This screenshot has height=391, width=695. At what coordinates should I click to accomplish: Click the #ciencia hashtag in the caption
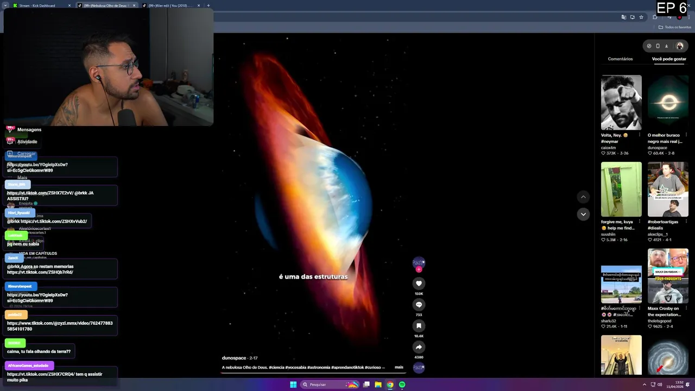pos(277,368)
